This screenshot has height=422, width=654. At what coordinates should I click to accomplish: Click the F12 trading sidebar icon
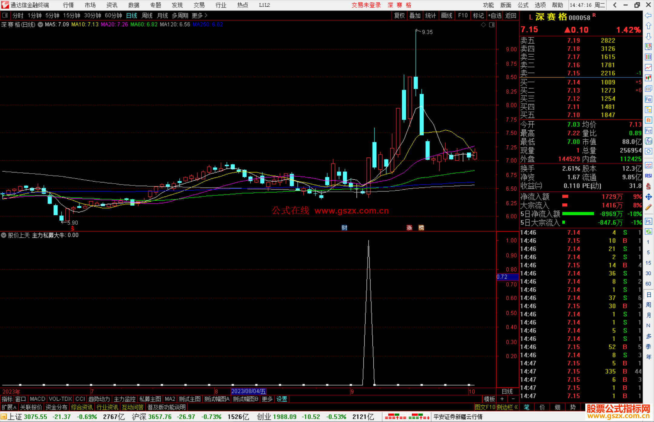pos(648,131)
